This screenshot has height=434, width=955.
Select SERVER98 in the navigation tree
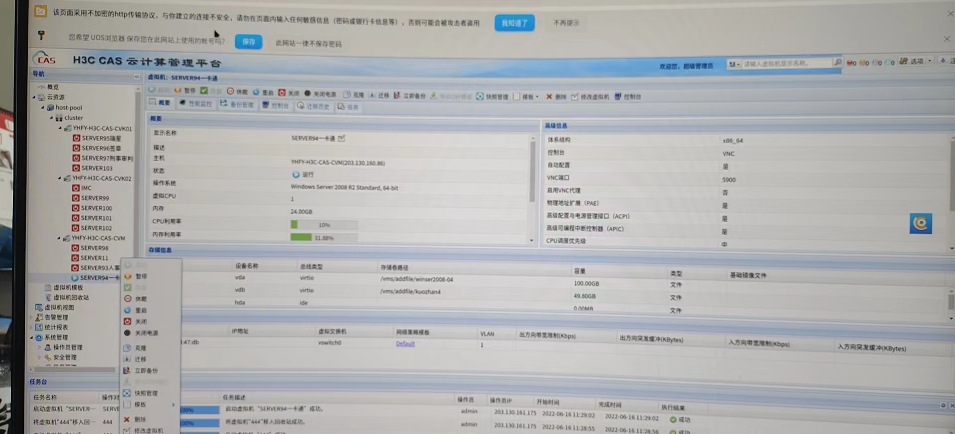pos(90,248)
